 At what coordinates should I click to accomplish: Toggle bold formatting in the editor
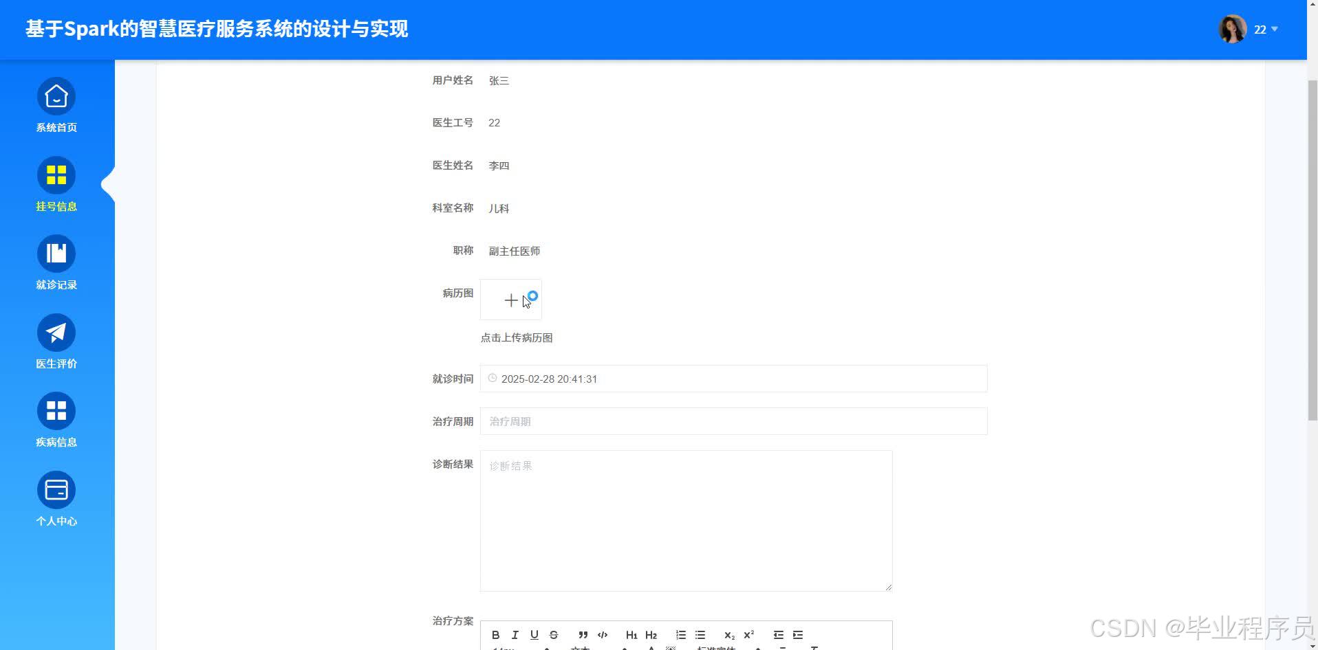[495, 634]
